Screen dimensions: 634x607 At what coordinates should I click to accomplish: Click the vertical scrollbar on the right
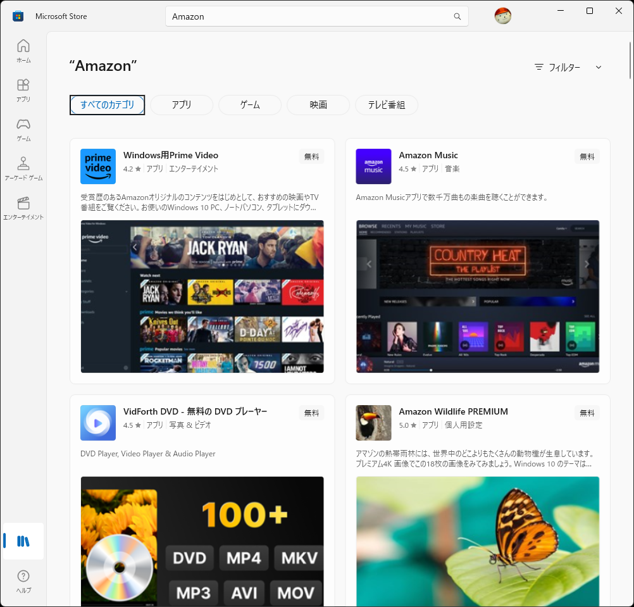[x=630, y=60]
